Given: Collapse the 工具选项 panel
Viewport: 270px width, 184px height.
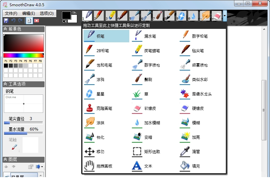Looking at the screenshot, I should [5, 84].
